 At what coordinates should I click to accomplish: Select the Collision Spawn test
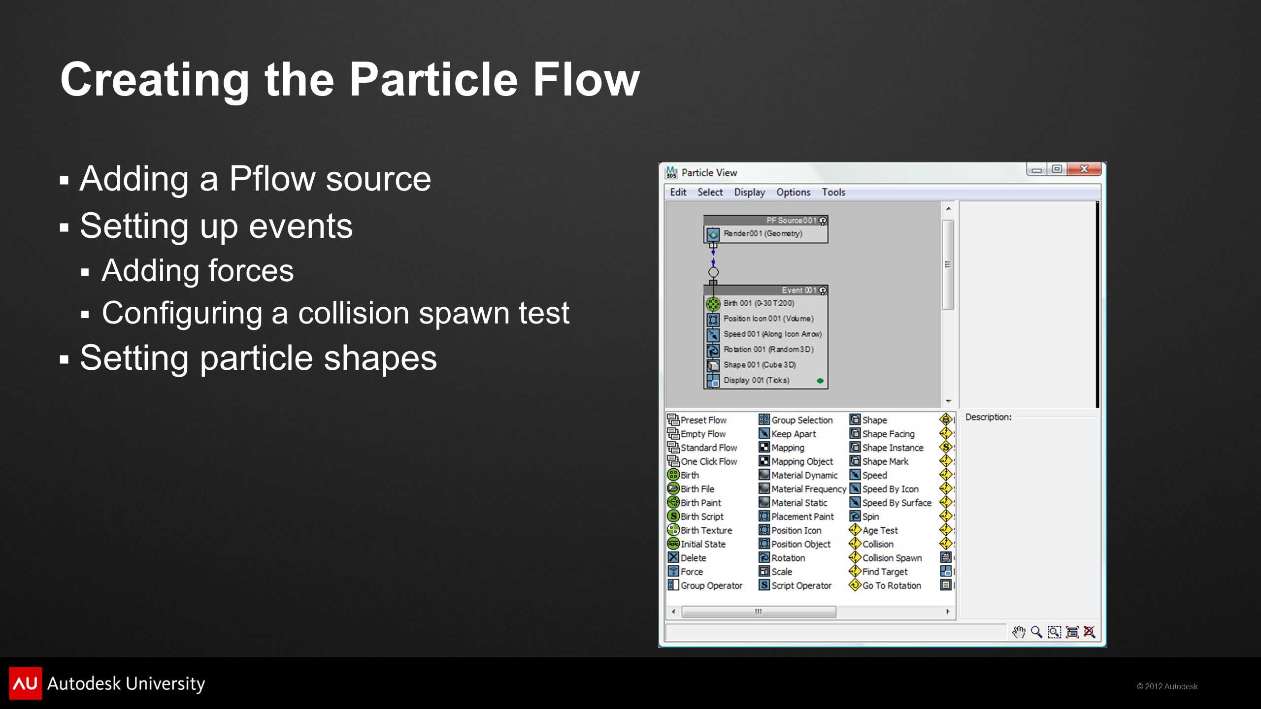(886, 558)
